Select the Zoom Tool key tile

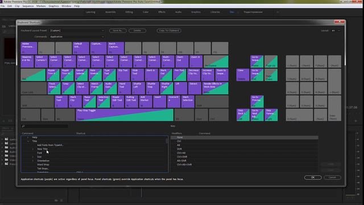coord(61,101)
